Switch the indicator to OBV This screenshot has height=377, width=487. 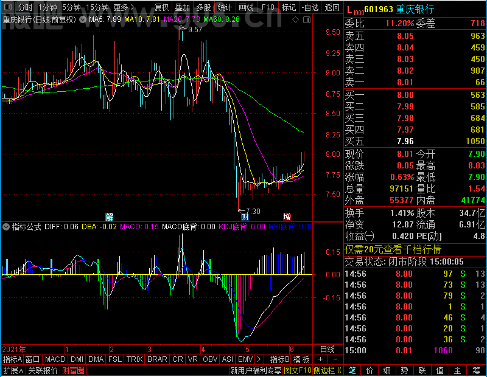[210, 359]
